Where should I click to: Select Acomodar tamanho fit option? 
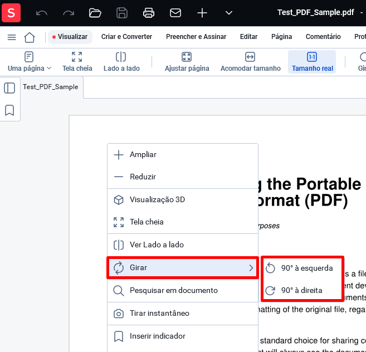coord(251,62)
